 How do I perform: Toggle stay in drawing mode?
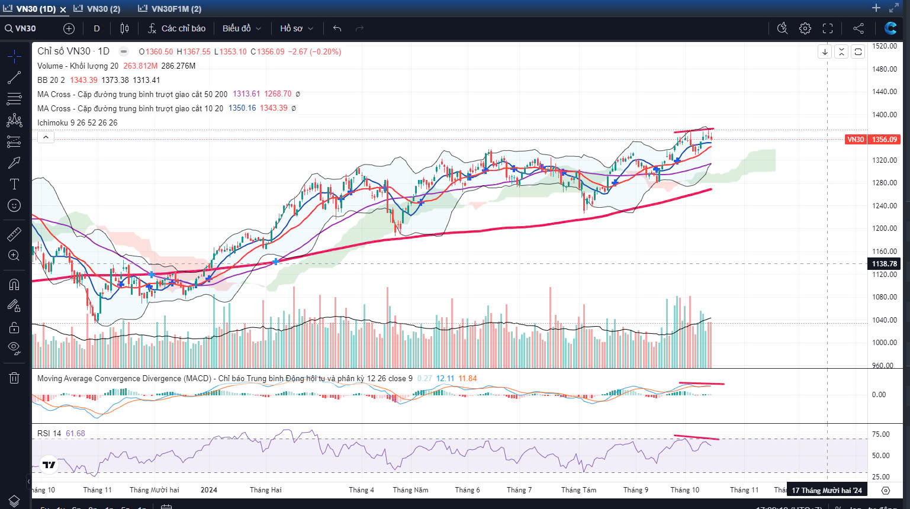(14, 306)
